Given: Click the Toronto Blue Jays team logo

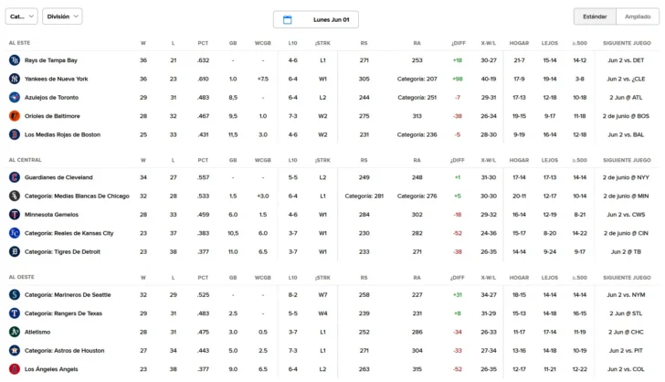Looking at the screenshot, I should click(x=15, y=98).
